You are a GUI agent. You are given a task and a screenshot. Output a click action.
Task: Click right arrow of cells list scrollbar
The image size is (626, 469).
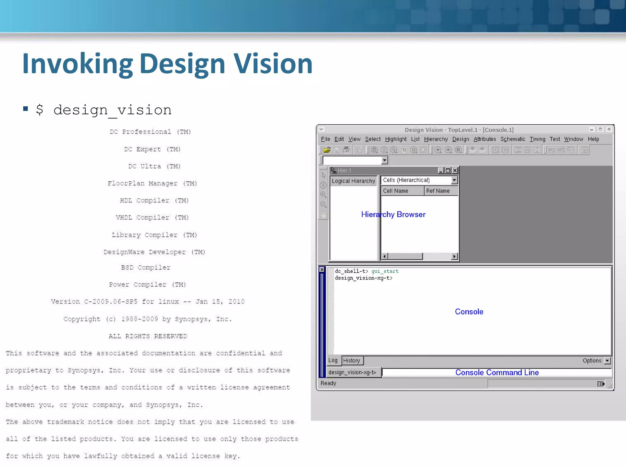(x=455, y=256)
